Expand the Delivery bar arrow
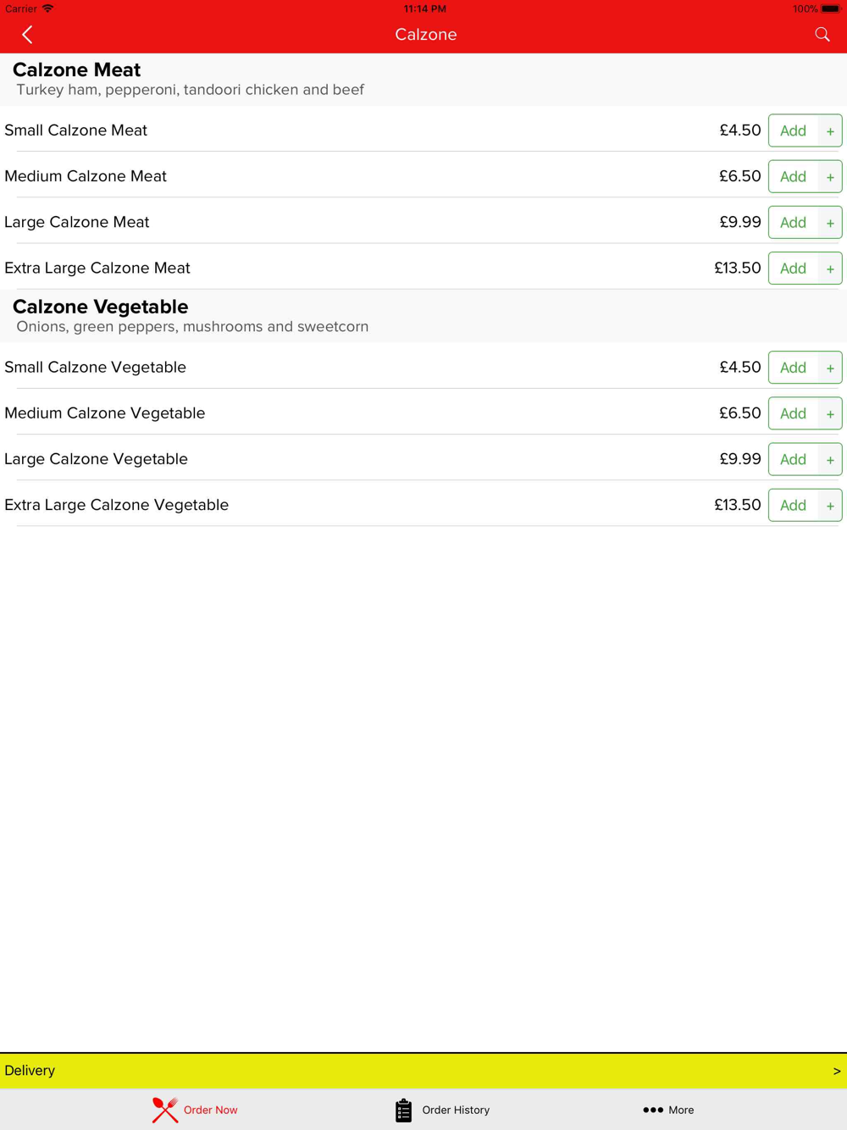Image resolution: width=847 pixels, height=1130 pixels. pyautogui.click(x=836, y=1071)
